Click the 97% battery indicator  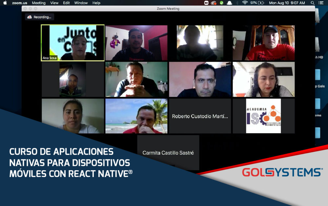[x=257, y=3]
